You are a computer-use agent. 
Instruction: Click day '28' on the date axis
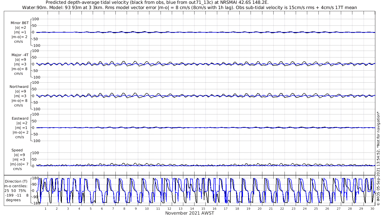(x=350, y=209)
